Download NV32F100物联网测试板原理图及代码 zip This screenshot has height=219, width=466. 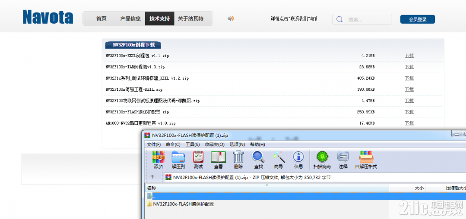409,100
